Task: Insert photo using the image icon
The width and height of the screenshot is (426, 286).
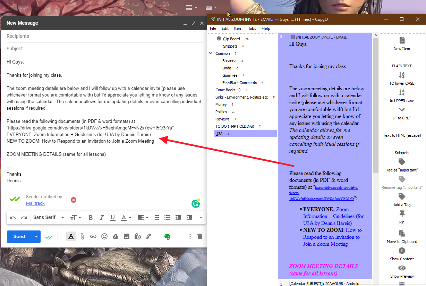Action: (x=127, y=236)
